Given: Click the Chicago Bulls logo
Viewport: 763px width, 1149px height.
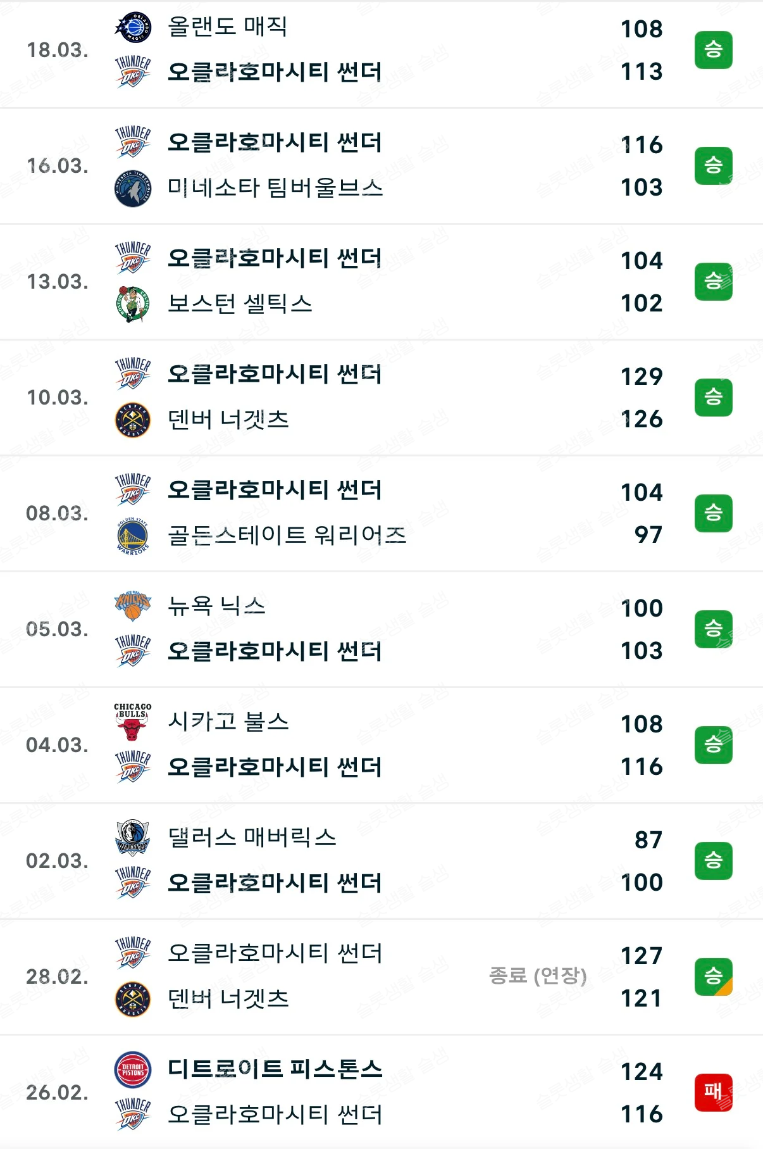Looking at the screenshot, I should 133,722.
